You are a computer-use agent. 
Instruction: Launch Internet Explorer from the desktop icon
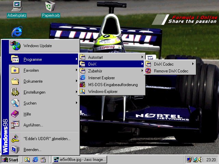point(16,32)
